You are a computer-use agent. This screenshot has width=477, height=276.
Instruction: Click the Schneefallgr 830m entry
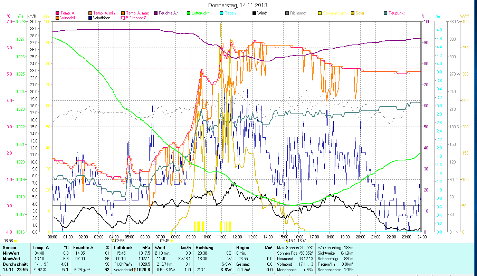[x=335, y=258]
